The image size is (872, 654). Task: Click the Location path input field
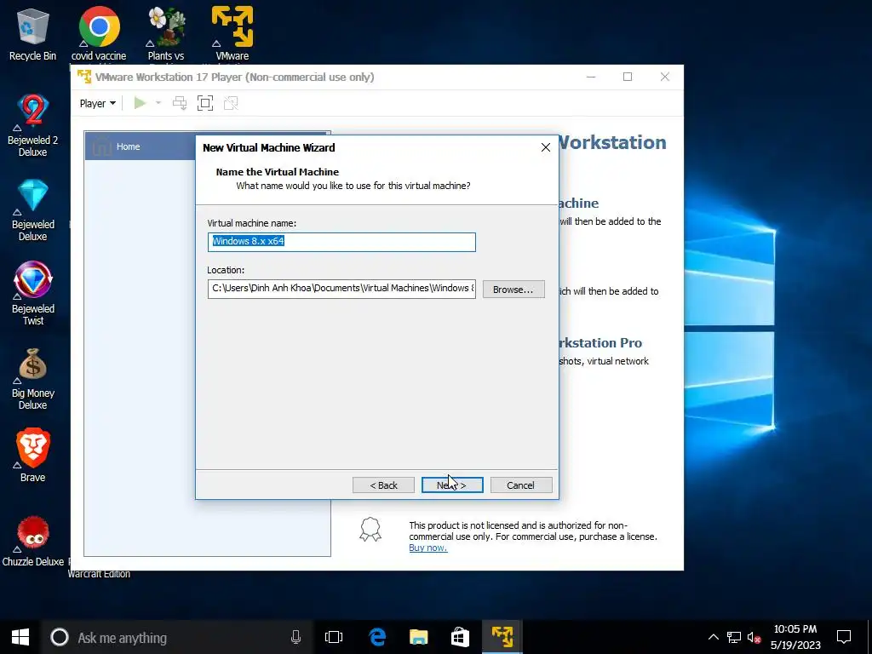coord(341,289)
